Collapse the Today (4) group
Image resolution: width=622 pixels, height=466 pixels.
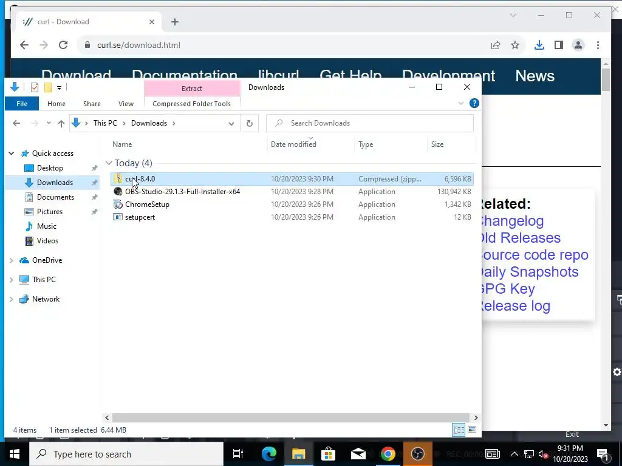pos(109,163)
